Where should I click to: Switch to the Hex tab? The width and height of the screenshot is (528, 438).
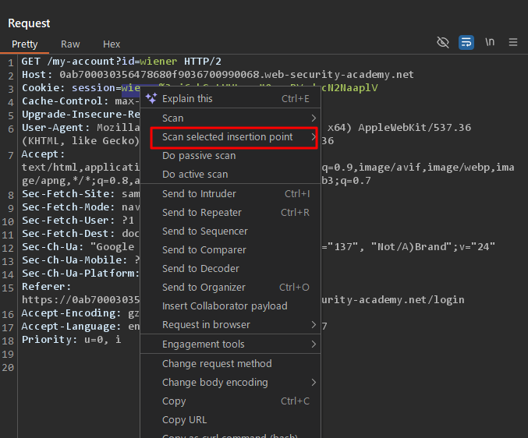[112, 44]
